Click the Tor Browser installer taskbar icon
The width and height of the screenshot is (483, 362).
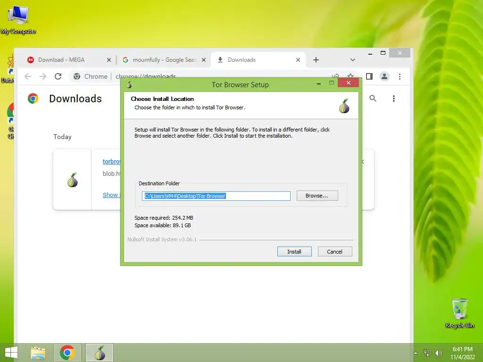click(100, 353)
